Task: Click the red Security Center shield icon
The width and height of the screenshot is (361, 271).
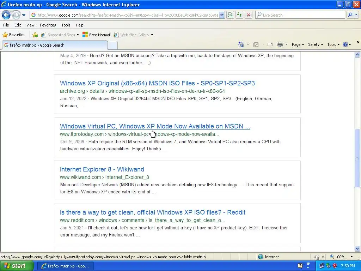Action: [335, 266]
